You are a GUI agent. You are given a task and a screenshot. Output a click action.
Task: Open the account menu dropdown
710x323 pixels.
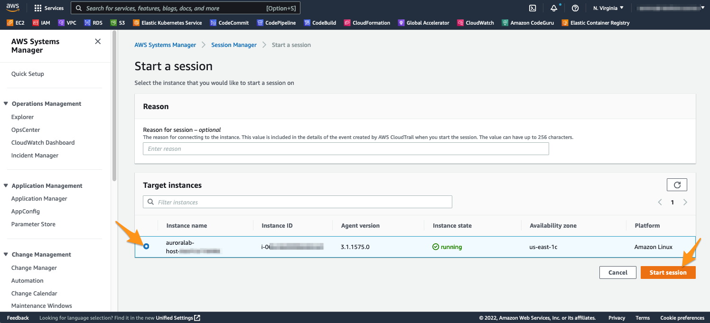tap(670, 8)
